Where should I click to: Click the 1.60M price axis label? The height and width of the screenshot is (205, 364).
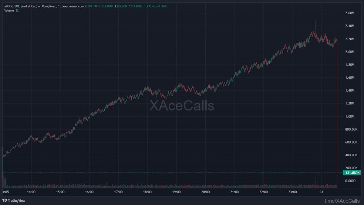pos(350,78)
